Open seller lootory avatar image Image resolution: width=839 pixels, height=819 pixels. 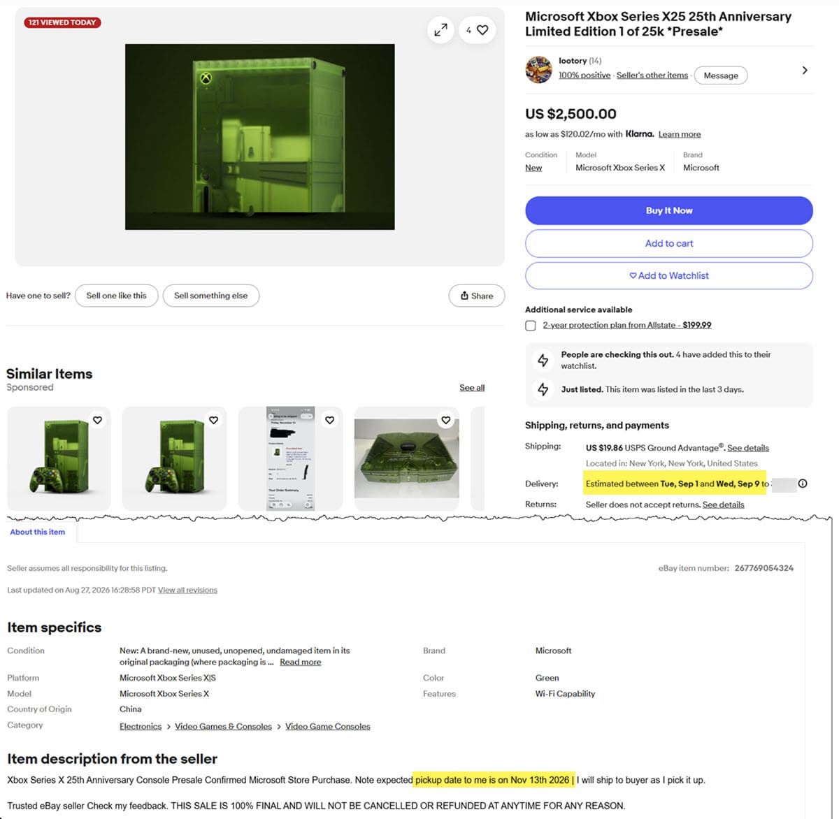(538, 69)
